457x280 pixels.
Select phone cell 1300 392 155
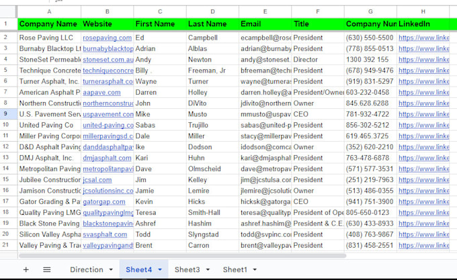point(370,60)
